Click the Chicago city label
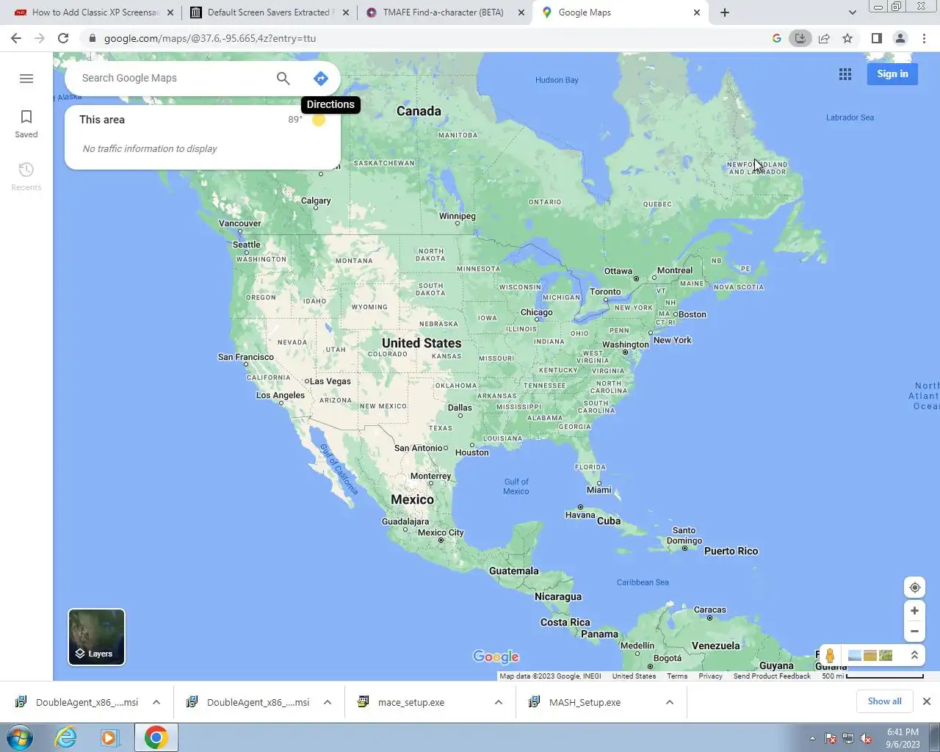 (537, 313)
